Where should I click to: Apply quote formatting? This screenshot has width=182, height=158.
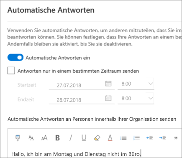click(x=176, y=138)
